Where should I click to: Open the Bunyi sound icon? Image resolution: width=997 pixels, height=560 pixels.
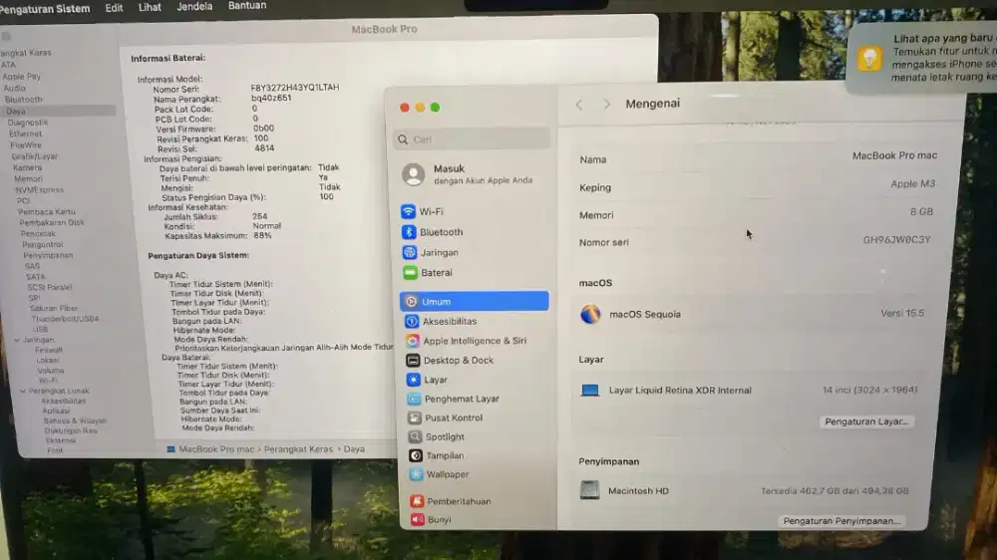point(418,519)
